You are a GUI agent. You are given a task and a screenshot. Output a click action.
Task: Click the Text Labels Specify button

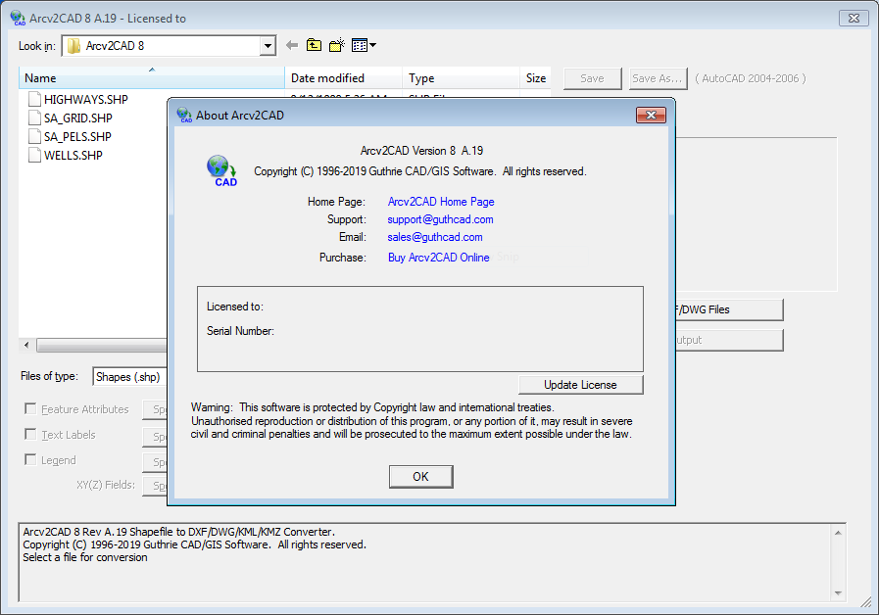tap(155, 437)
